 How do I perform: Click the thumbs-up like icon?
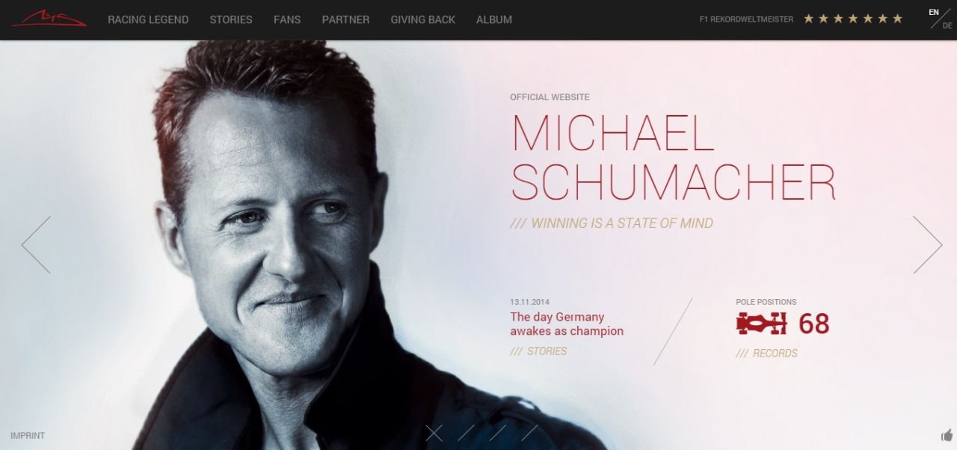point(947,435)
